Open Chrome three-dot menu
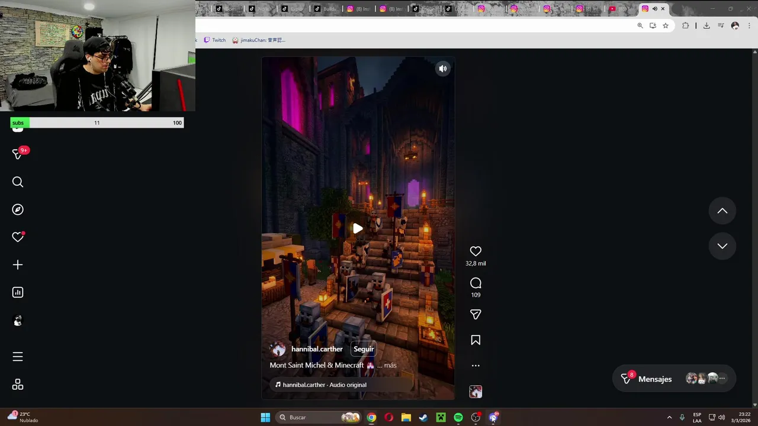The height and width of the screenshot is (426, 758). [749, 25]
